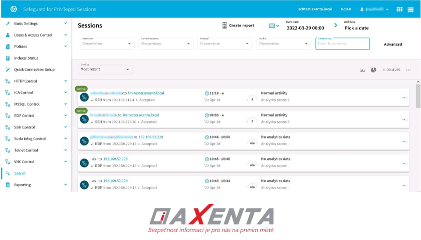421x240 pixels.
Task: Click the Reporting sidebar icon
Action: pyautogui.click(x=8, y=185)
